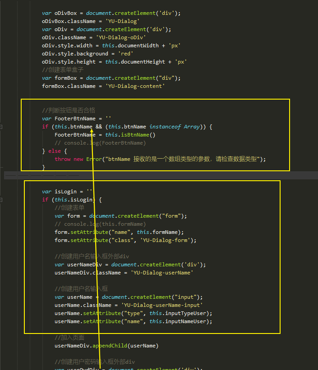This screenshot has width=318, height=370.
Task: Click the 'var userName = document.createElement("input")' line
Action: [129, 297]
